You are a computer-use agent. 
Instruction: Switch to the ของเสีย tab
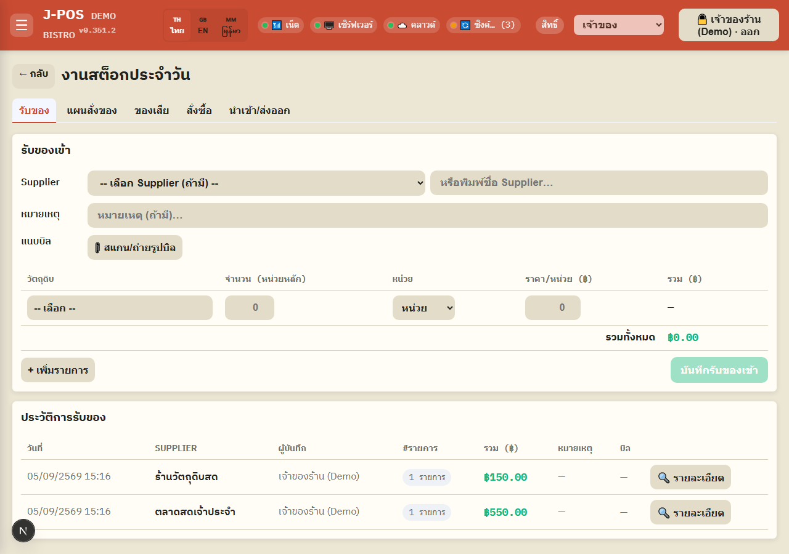(152, 111)
